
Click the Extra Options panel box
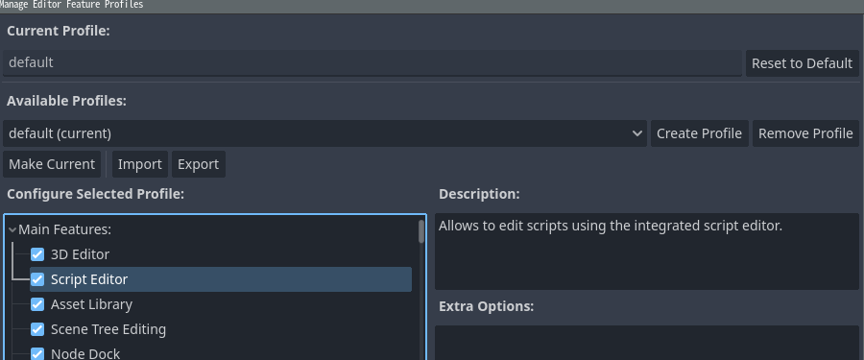[647, 343]
